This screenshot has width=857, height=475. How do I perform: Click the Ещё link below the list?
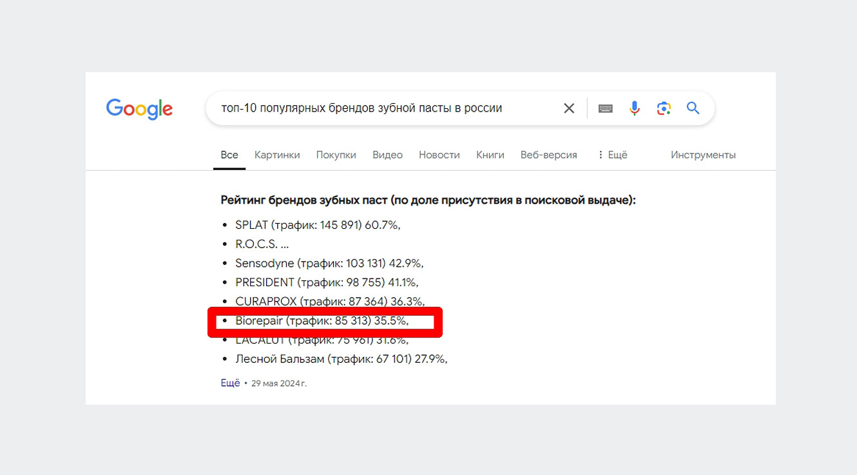pos(230,383)
